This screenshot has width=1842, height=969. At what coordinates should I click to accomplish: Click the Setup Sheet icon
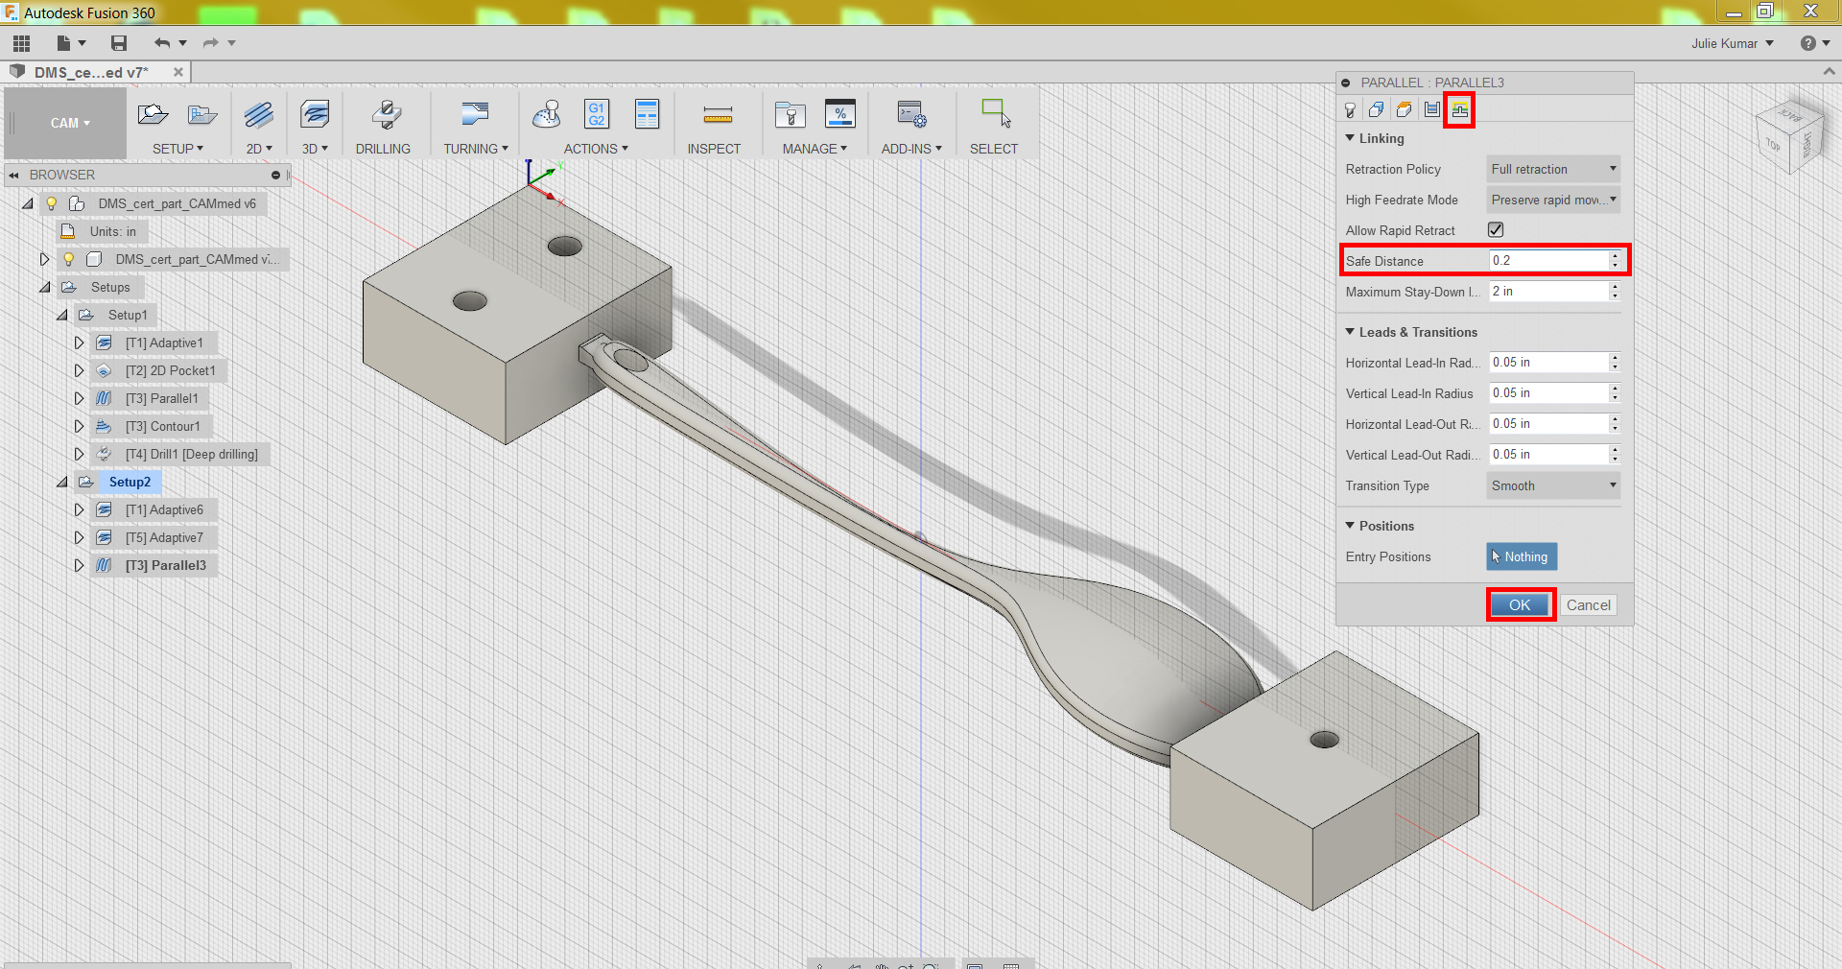(648, 115)
